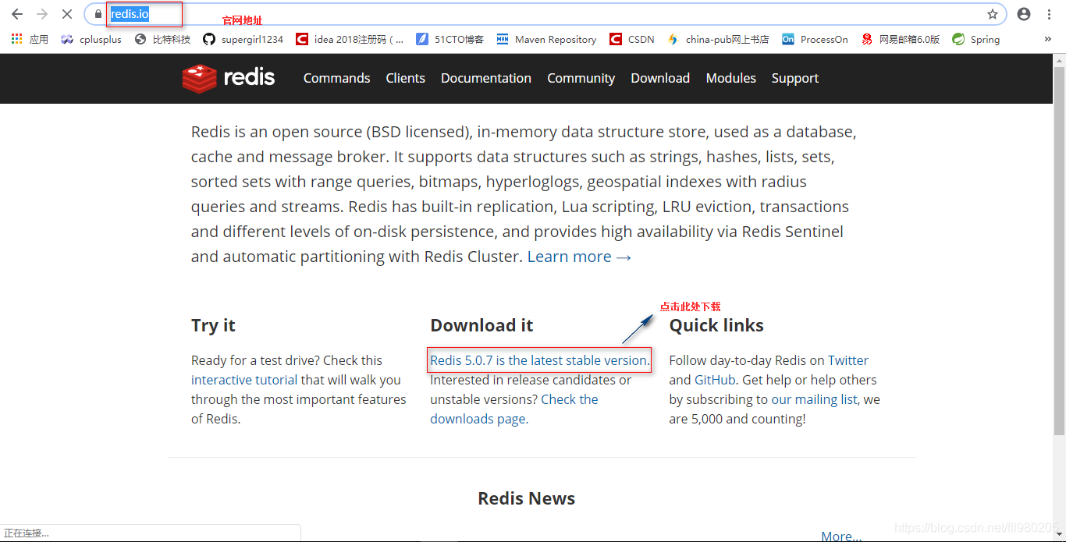This screenshot has width=1066, height=542.
Task: Click the scrollbar down arrow
Action: coord(1059,535)
